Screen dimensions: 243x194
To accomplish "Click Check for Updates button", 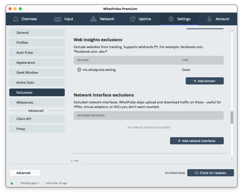I will (x=210, y=173).
